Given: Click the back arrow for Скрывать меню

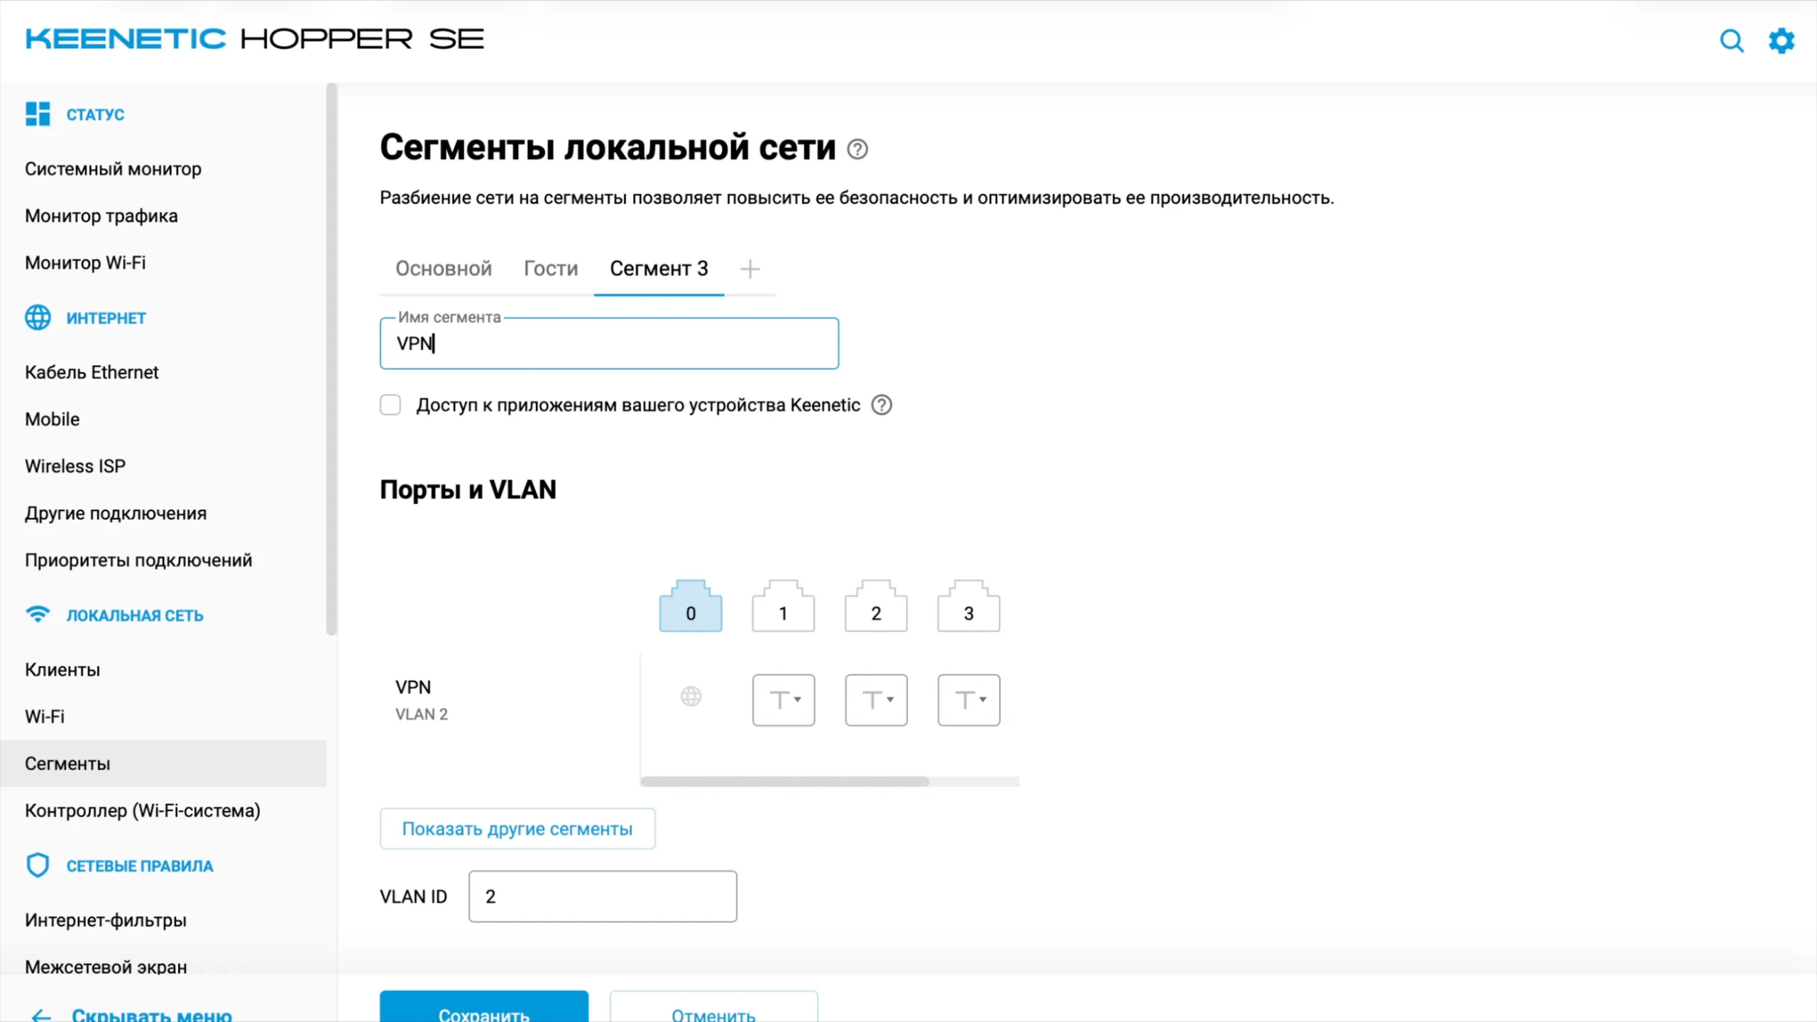Looking at the screenshot, I should (x=41, y=1015).
